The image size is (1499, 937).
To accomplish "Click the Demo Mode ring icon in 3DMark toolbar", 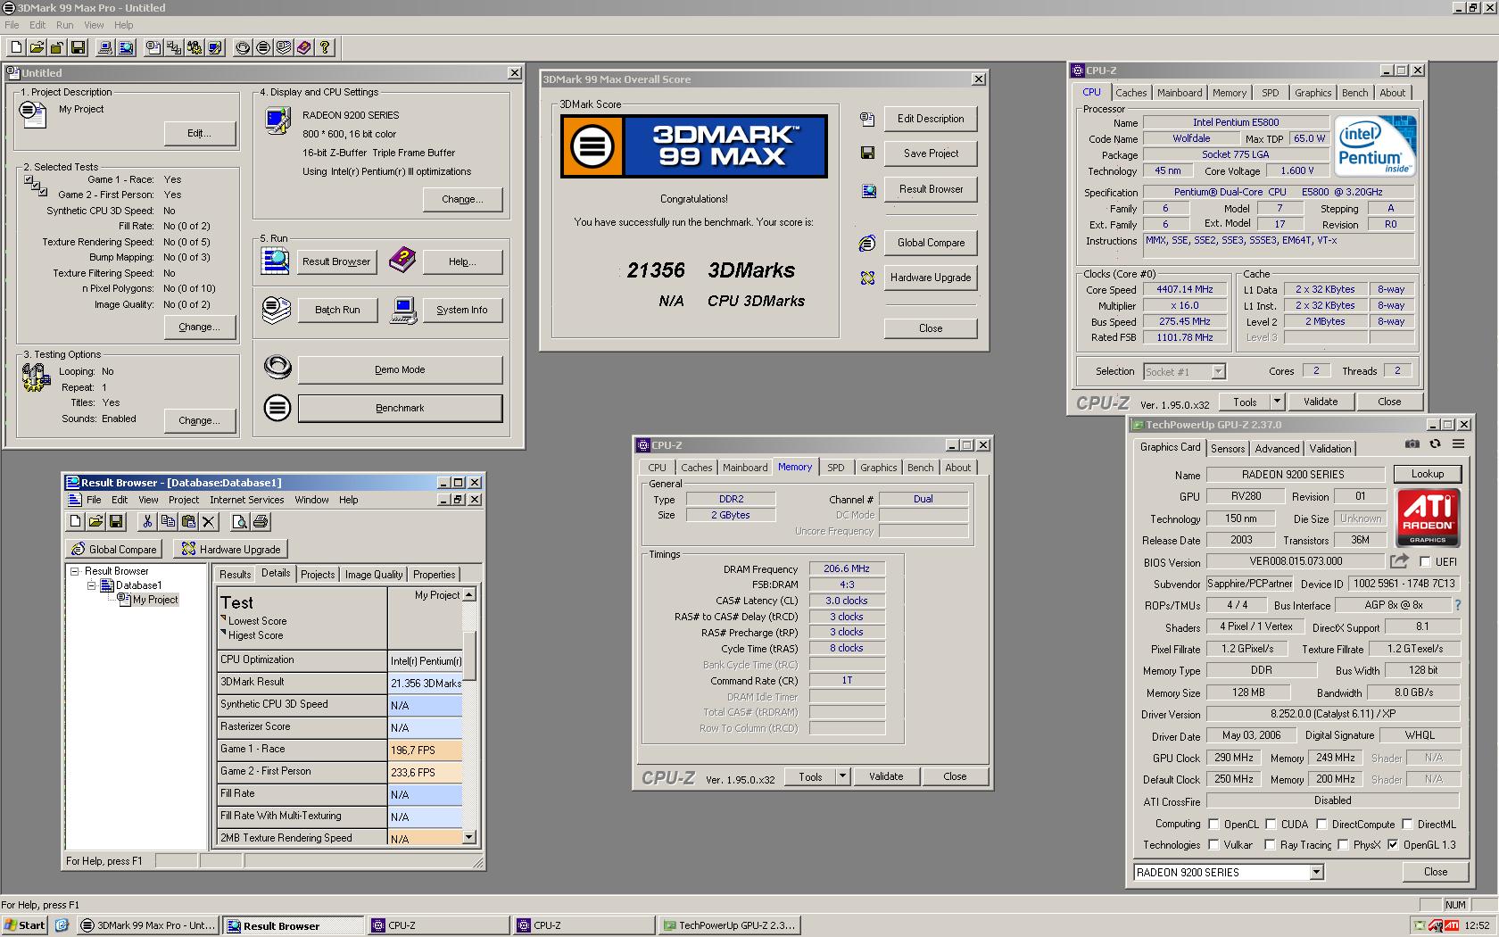I will [243, 47].
